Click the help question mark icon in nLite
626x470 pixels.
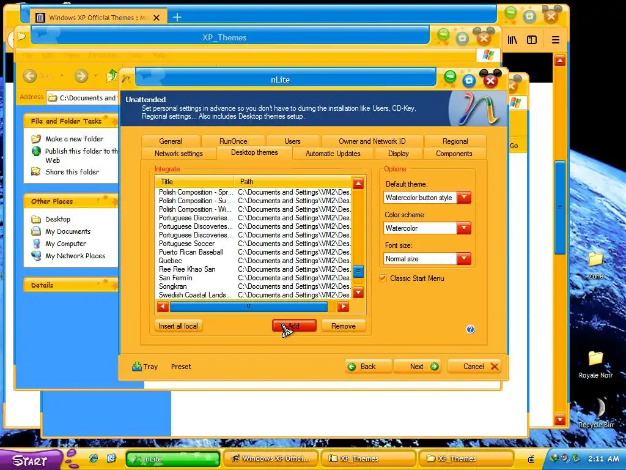click(x=470, y=329)
